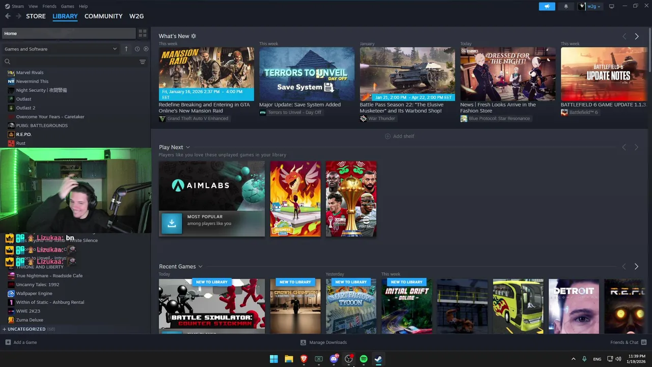Open the Detroit game cover
Image resolution: width=652 pixels, height=367 pixels.
(574, 306)
